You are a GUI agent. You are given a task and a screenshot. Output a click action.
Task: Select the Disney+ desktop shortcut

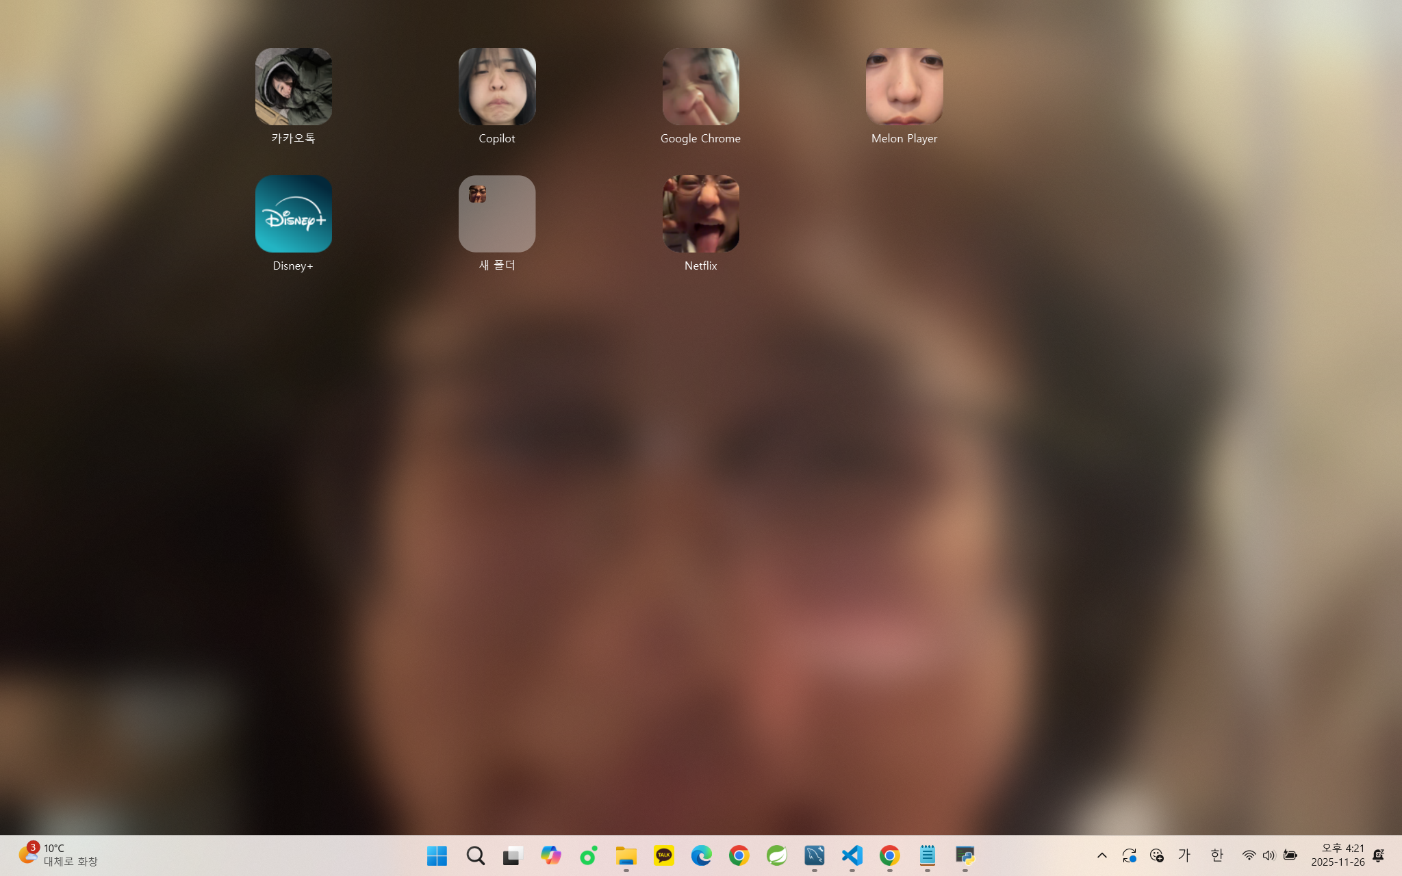click(293, 214)
